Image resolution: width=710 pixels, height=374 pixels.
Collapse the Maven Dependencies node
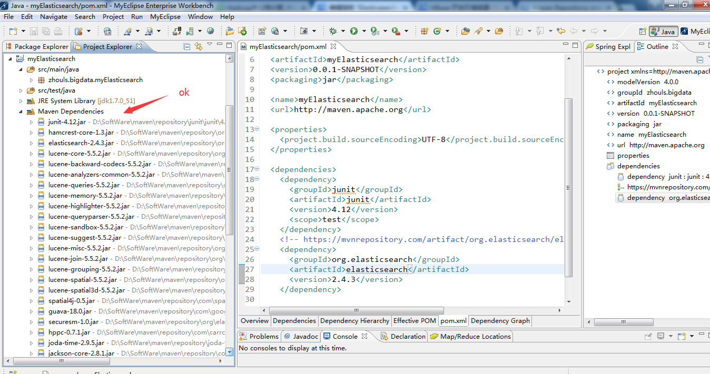[x=21, y=112]
